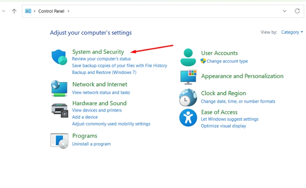Click Change date, time, or number formats
Viewport: 306px width, 188px height.
coord(238,101)
